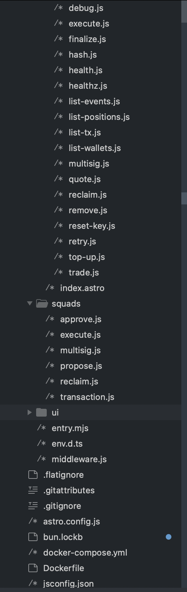Screen dimensions: 187x592
Task: Select the env.d.ts file
Action: click(67, 443)
